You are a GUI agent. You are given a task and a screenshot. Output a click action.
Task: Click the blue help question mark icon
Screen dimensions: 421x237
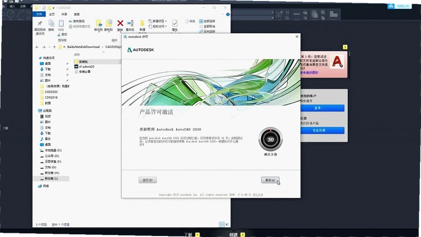[228, 15]
